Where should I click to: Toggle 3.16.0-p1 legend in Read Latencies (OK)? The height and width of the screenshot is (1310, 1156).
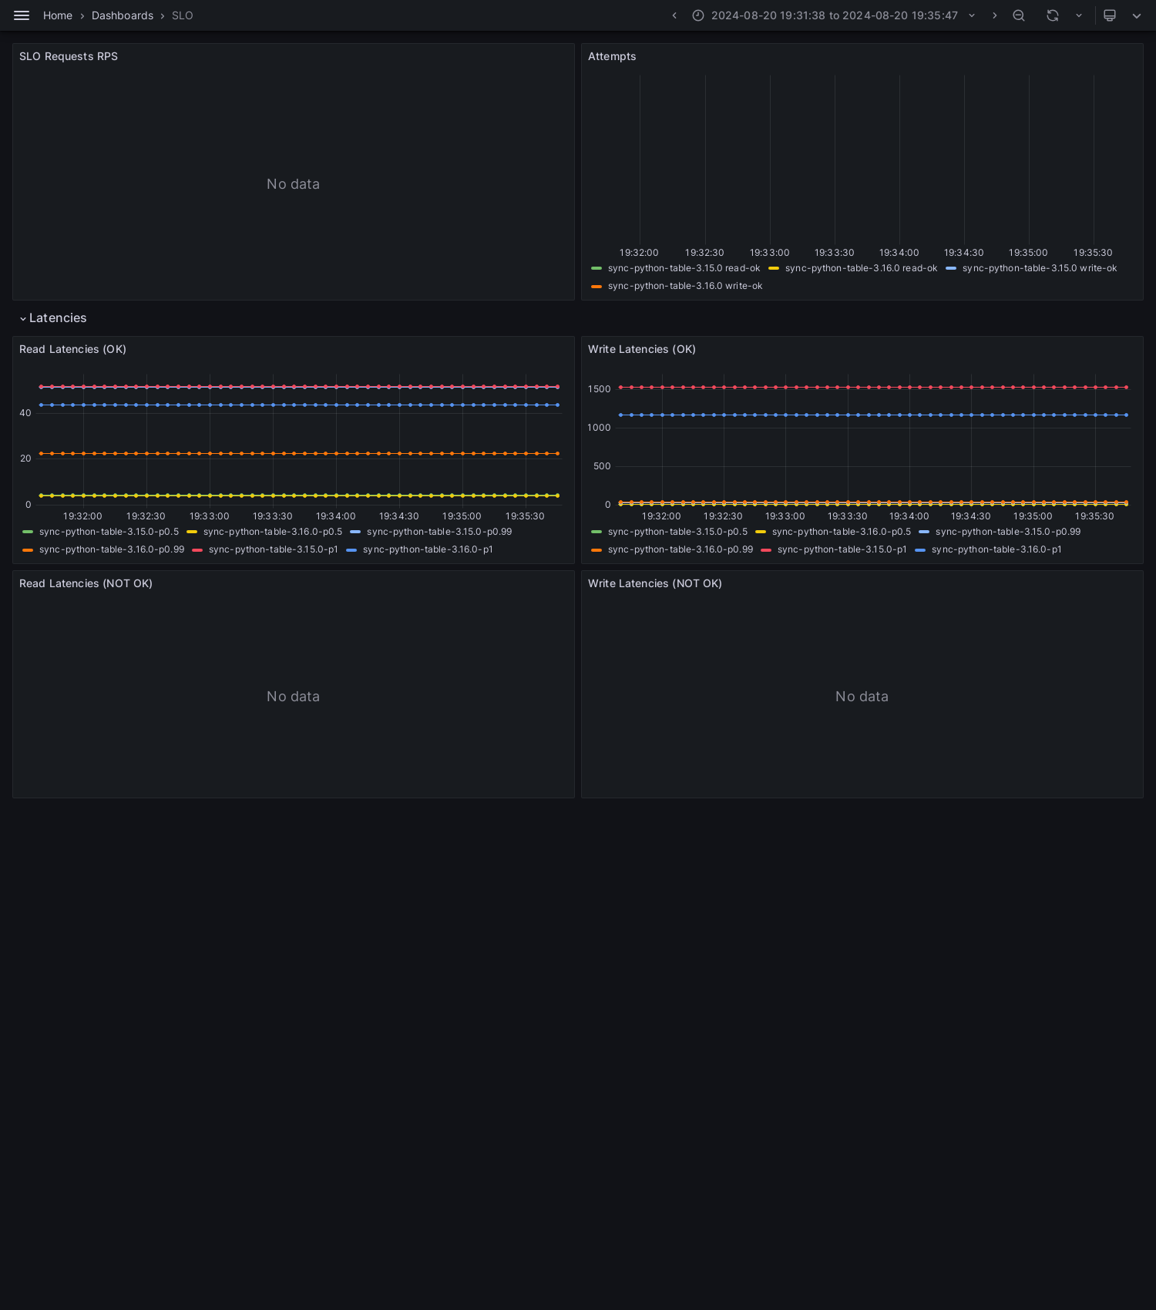pos(428,549)
